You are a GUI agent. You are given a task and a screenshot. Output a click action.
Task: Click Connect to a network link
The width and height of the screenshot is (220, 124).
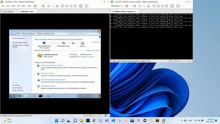[47, 73]
